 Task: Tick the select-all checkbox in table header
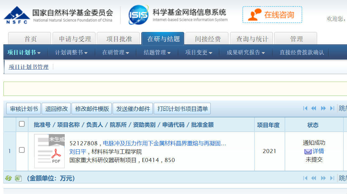click(22, 124)
